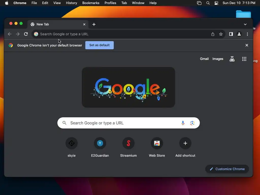Open the Google apps grid

(244, 59)
